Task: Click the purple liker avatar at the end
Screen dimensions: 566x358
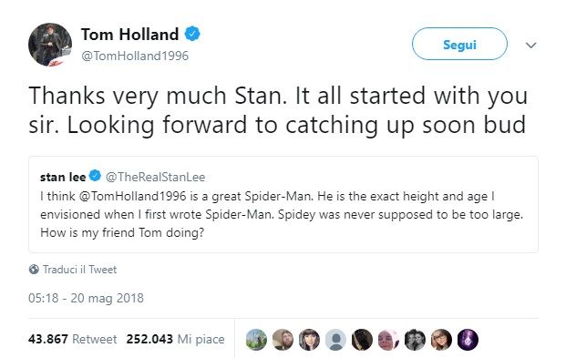Action: tap(468, 340)
